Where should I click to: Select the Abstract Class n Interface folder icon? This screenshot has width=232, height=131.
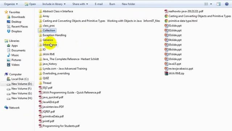tap(40, 11)
